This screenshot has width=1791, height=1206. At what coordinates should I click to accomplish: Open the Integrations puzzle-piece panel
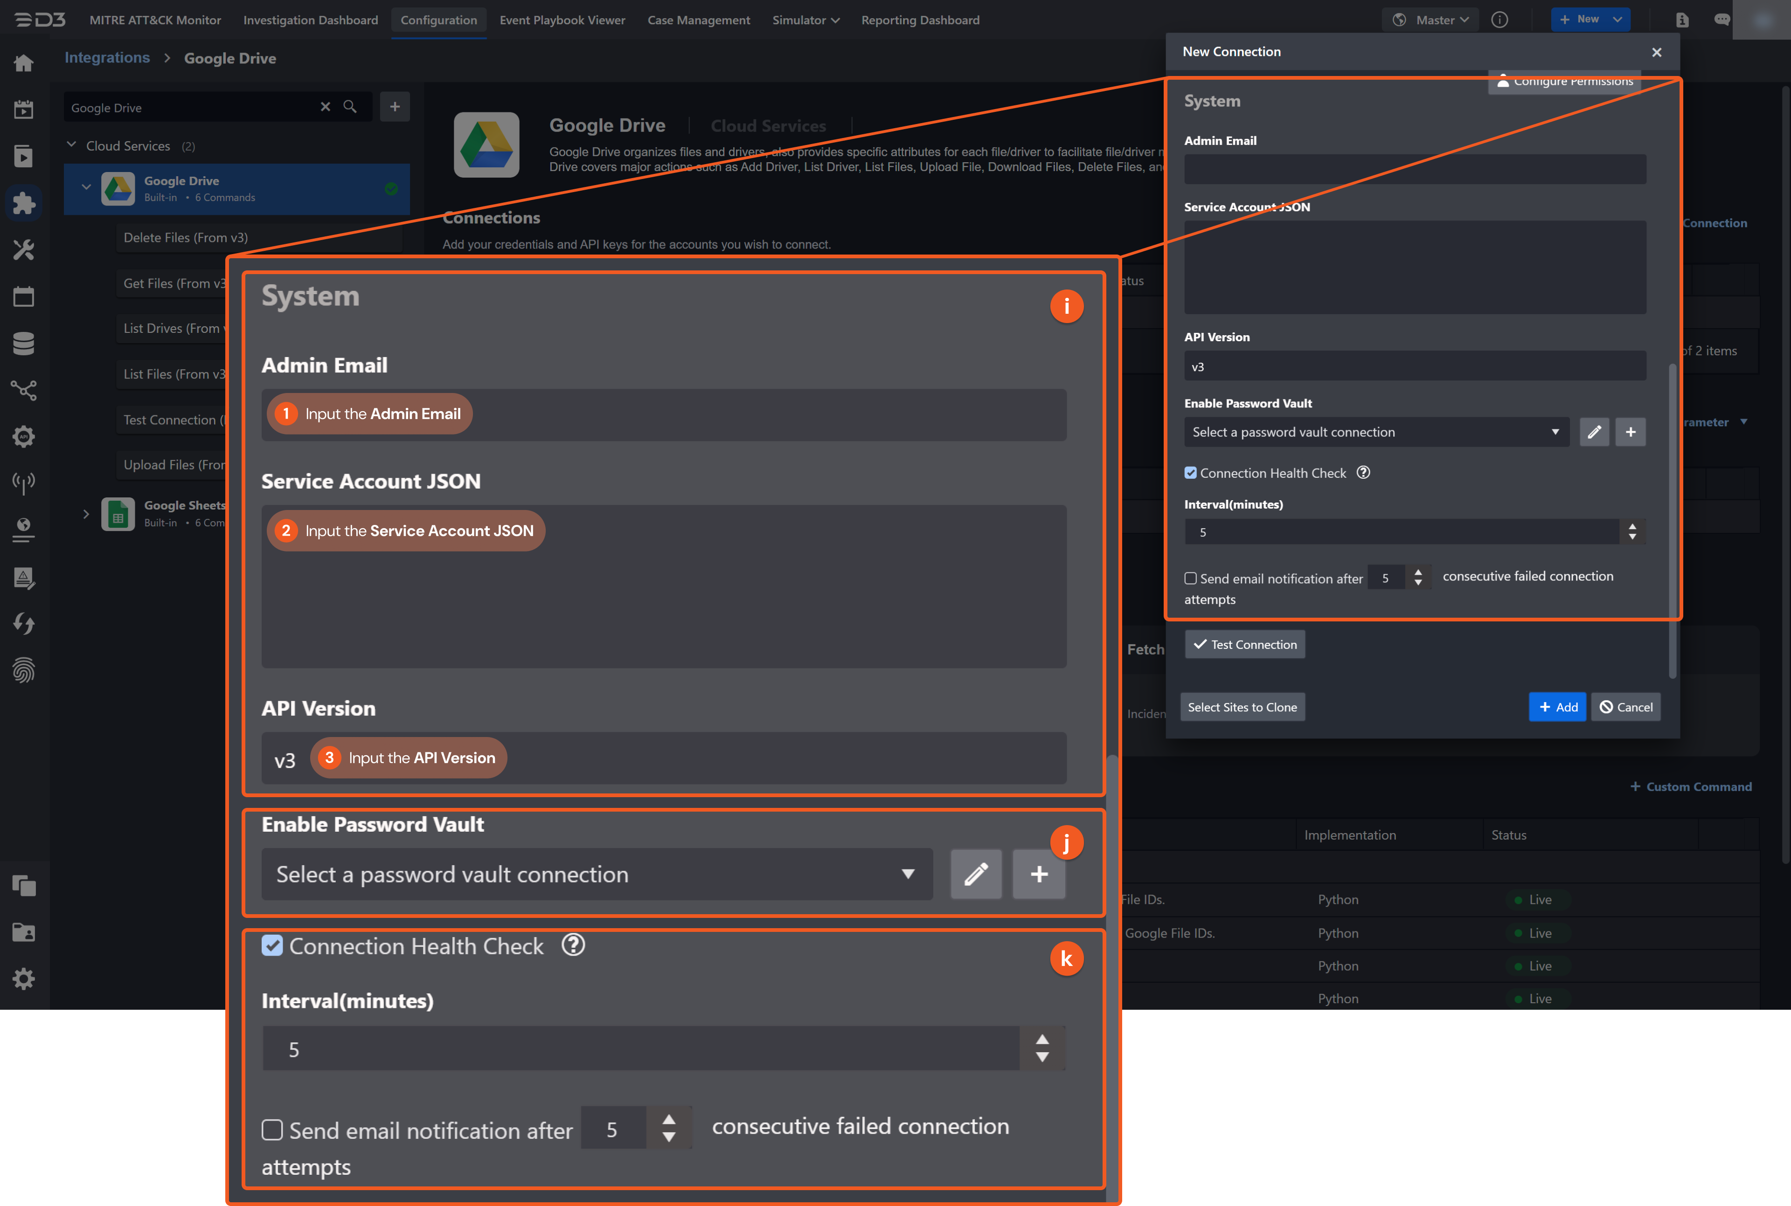(24, 203)
